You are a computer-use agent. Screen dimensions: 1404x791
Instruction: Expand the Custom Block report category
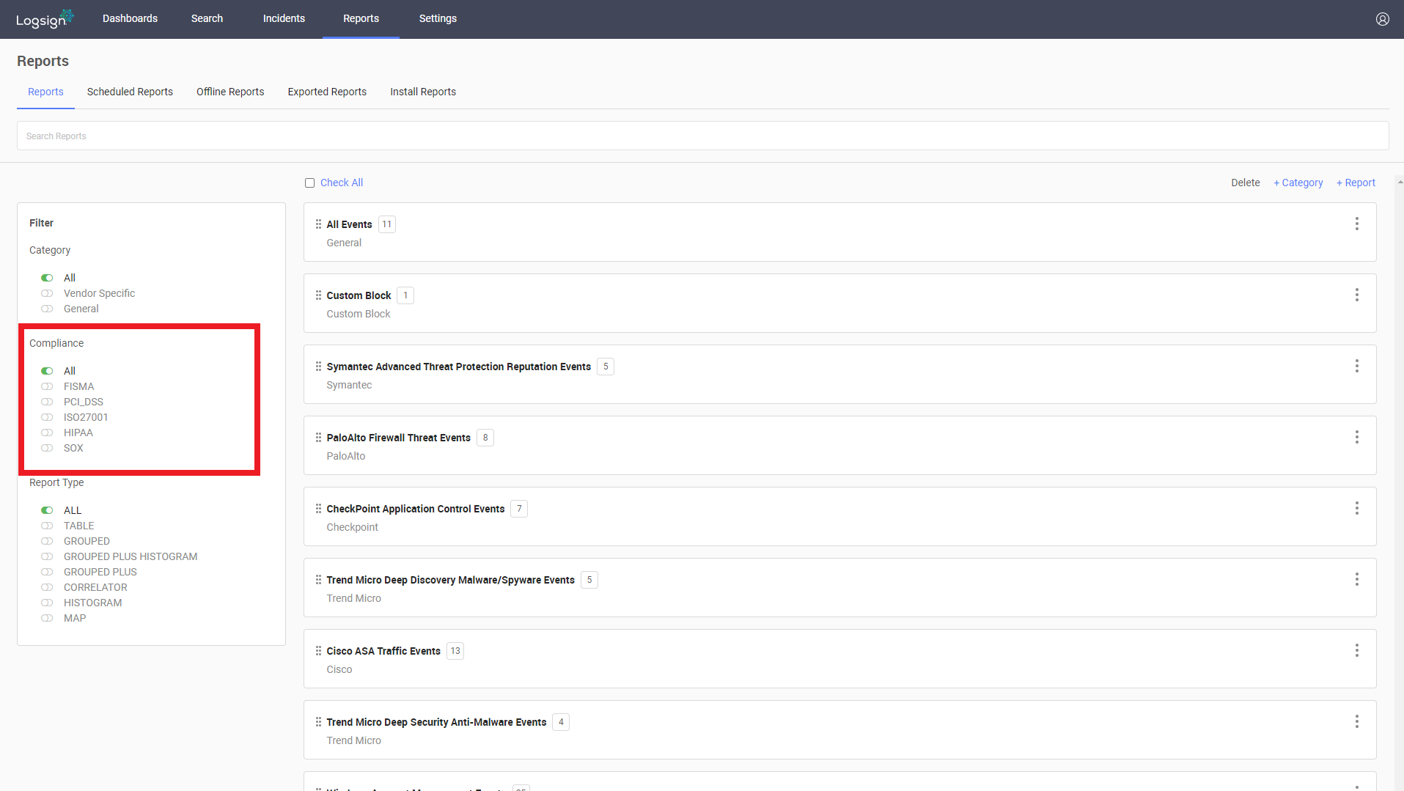839,303
